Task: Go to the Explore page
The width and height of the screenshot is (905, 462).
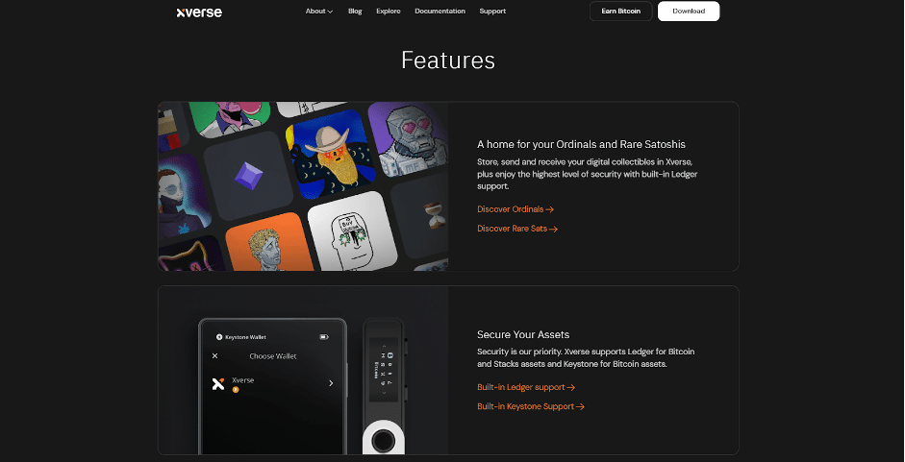Action: (x=389, y=11)
